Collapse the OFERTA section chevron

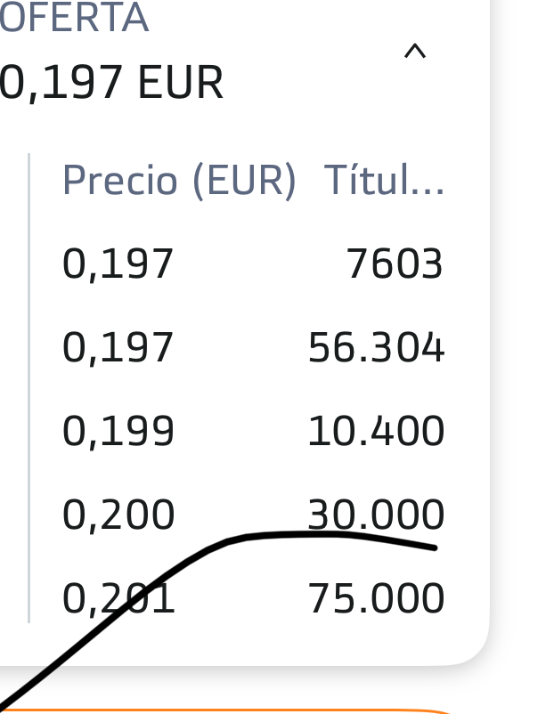pyautogui.click(x=414, y=51)
